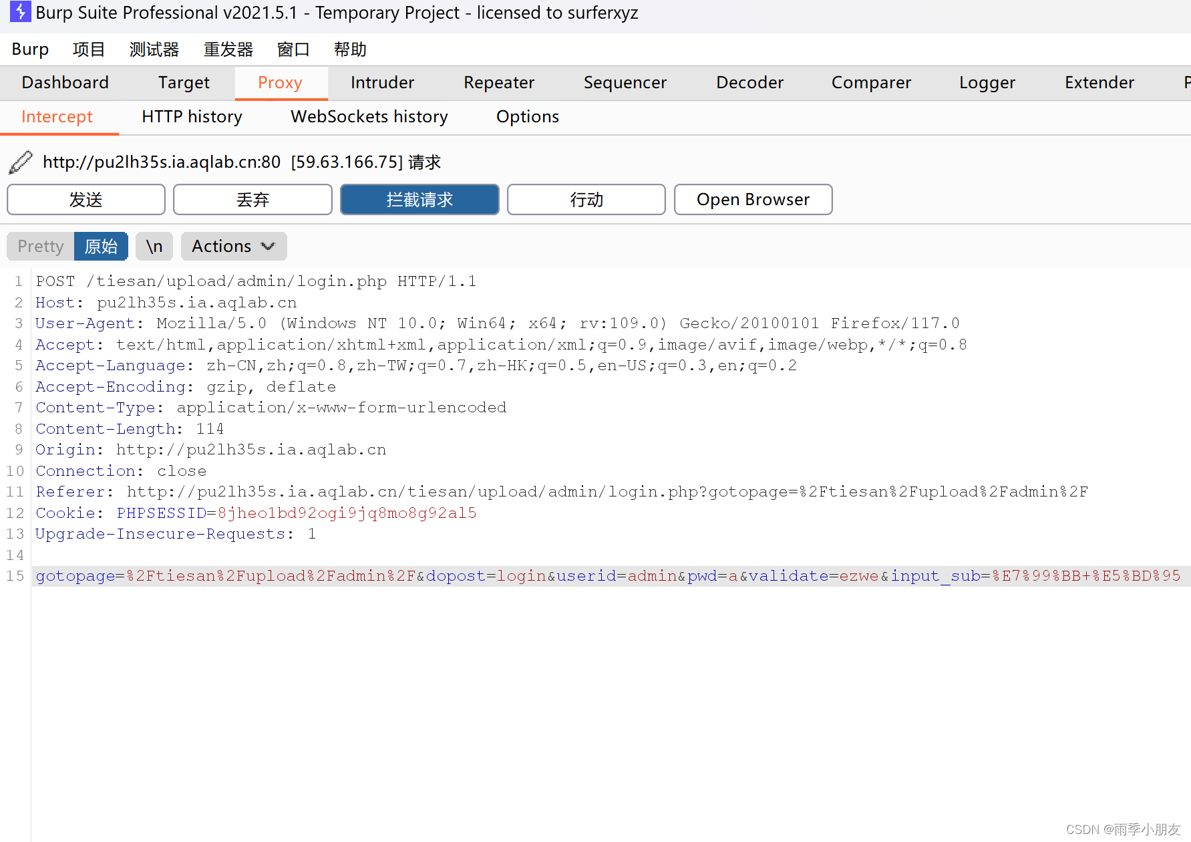Switch to the Logger tab
1191x842 pixels.
coord(987,83)
